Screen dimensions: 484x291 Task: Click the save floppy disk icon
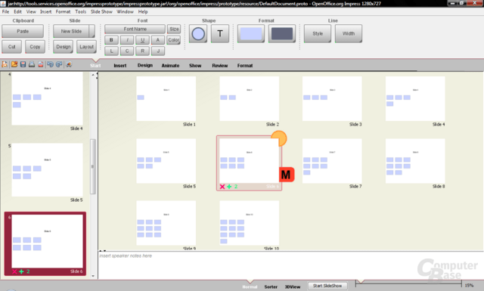click(23, 64)
